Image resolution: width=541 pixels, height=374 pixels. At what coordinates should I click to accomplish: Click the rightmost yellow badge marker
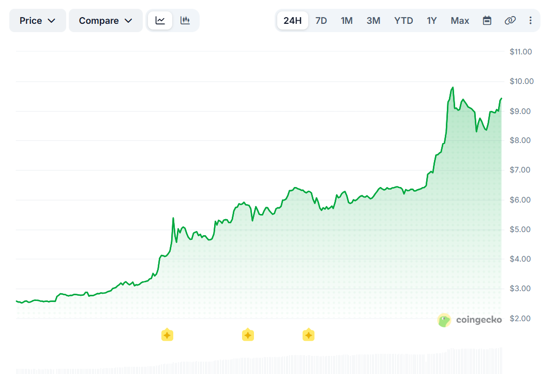pos(309,335)
